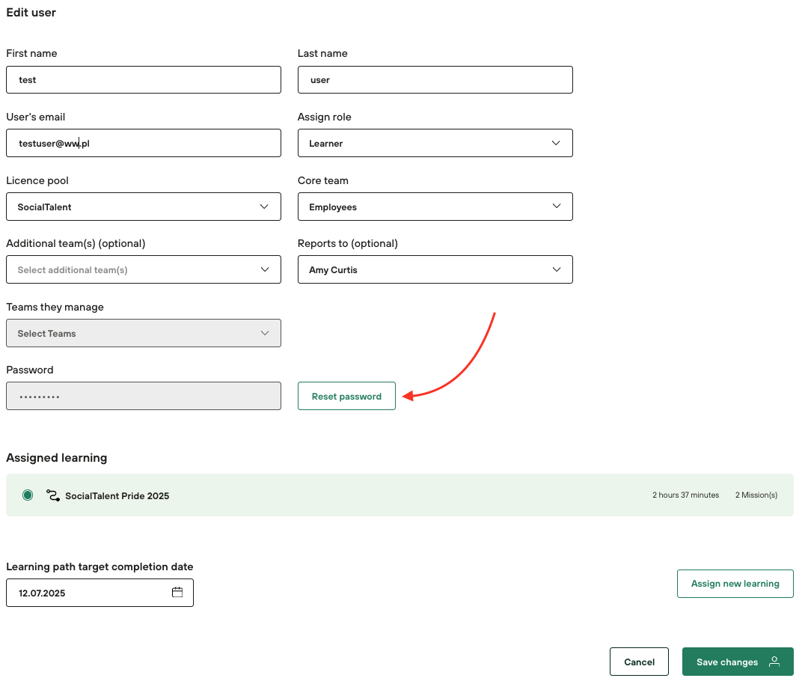Click the user icon on Save changes button
This screenshot has height=690, width=805.
tap(774, 662)
